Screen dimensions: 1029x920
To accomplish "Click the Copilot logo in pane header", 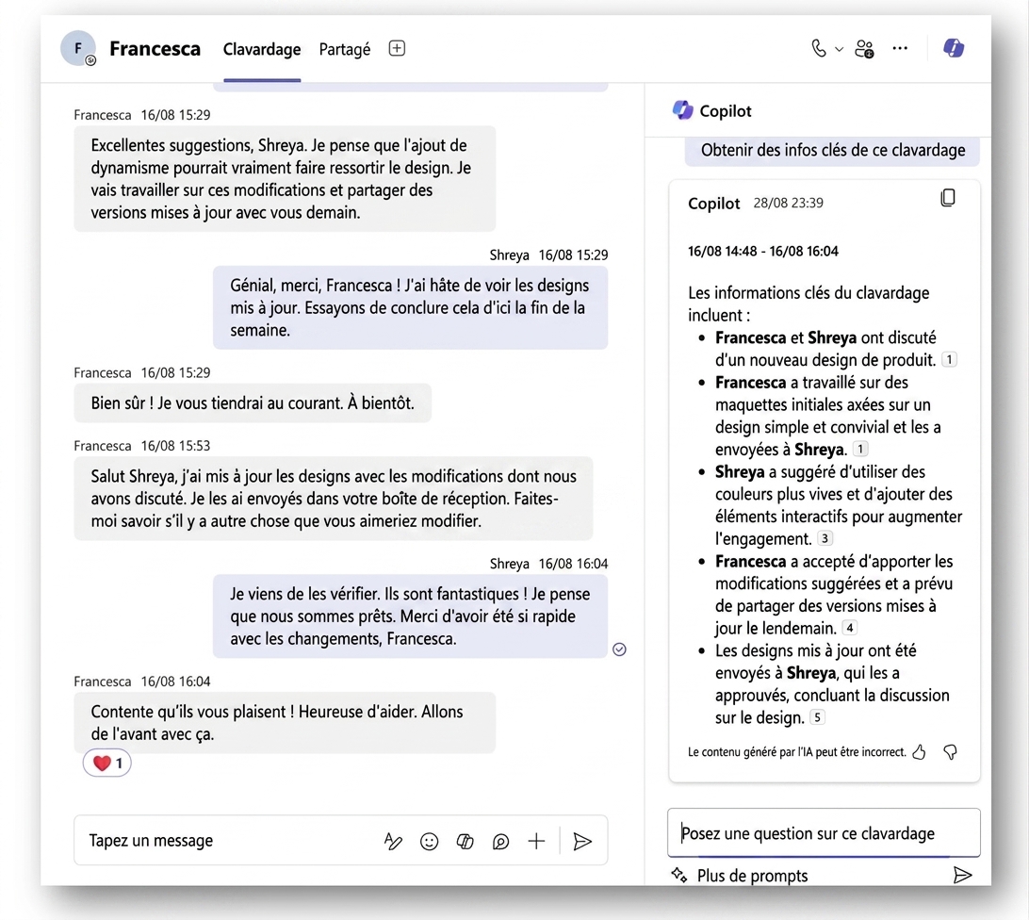I will tap(682, 110).
